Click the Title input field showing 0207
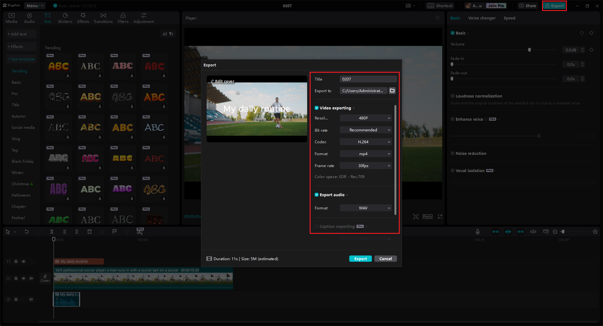The width and height of the screenshot is (603, 326). click(x=368, y=79)
